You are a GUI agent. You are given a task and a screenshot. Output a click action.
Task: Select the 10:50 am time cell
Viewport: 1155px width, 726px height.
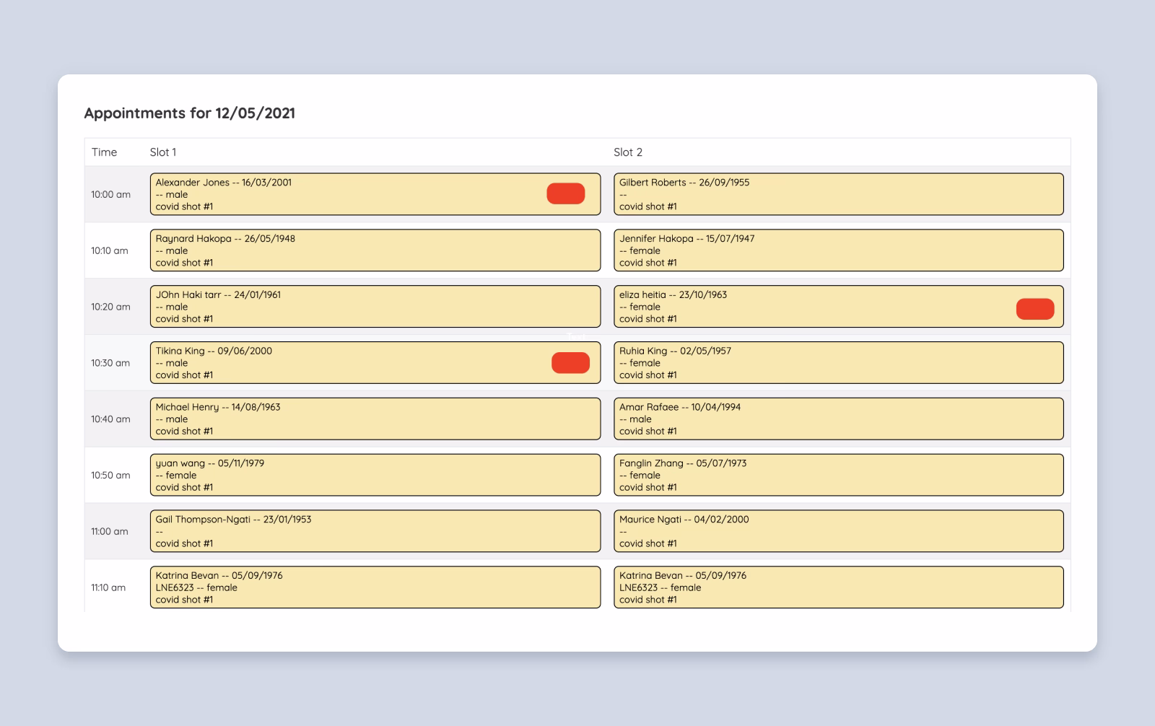[x=111, y=476]
